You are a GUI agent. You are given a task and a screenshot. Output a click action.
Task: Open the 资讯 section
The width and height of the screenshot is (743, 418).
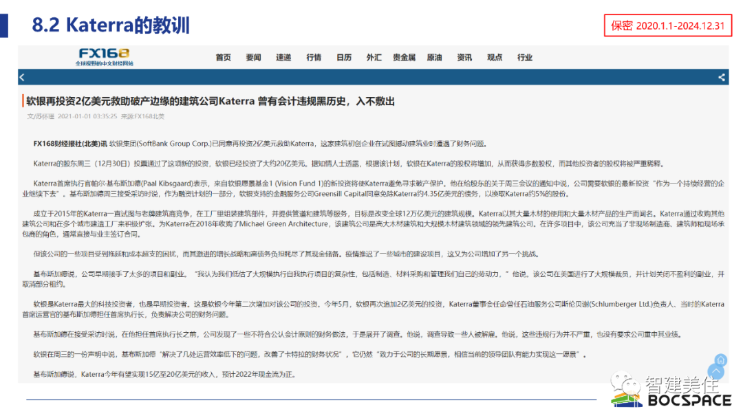(x=464, y=57)
